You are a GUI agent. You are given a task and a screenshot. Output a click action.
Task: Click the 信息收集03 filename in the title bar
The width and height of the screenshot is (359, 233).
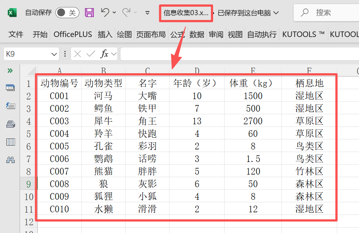(186, 13)
